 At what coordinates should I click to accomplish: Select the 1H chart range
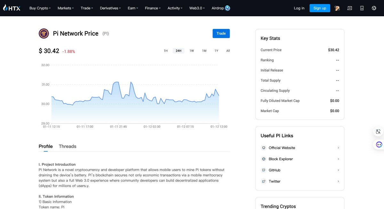coord(166,51)
